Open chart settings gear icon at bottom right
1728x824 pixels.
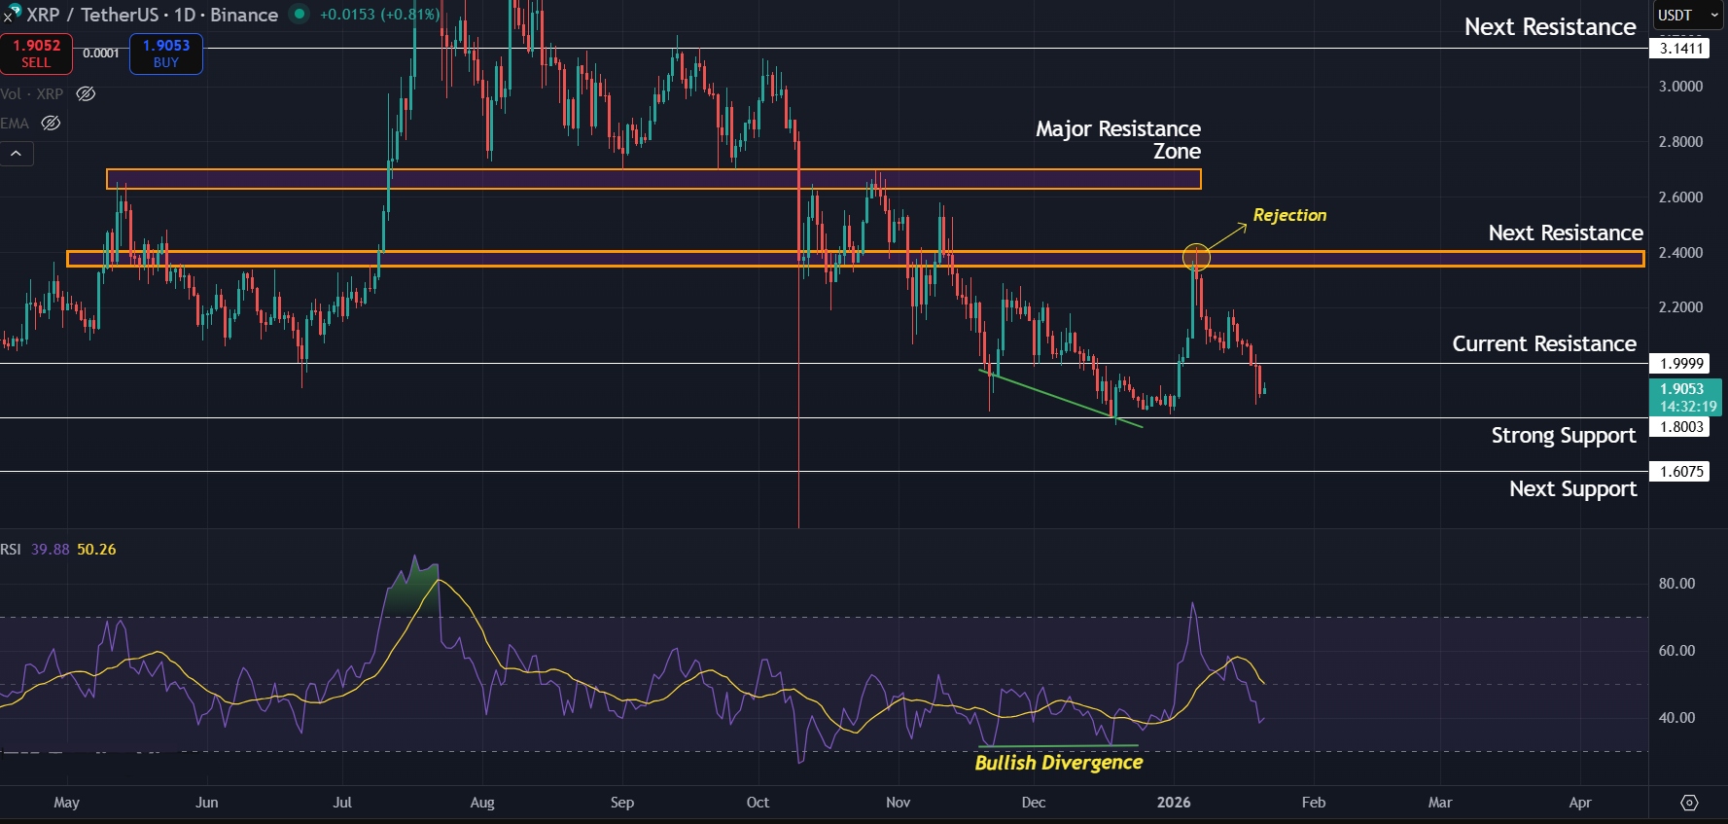1689,803
